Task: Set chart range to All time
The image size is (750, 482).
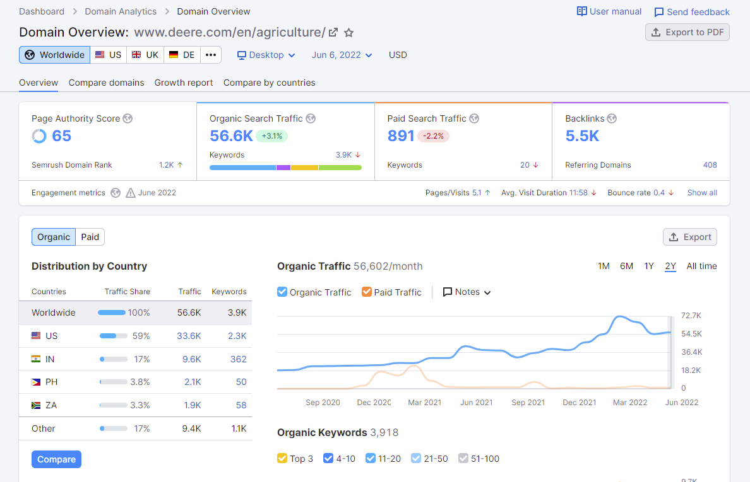Action: tap(701, 266)
